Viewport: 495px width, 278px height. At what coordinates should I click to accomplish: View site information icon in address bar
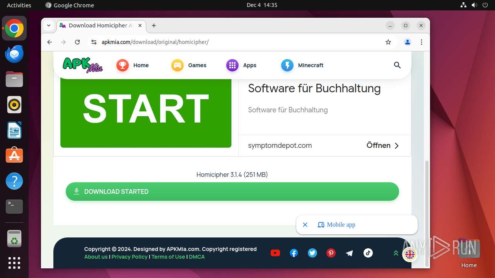(94, 42)
